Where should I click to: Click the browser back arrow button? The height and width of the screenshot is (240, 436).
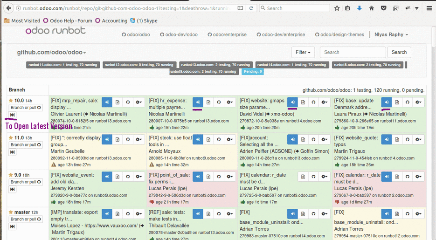point(8,8)
